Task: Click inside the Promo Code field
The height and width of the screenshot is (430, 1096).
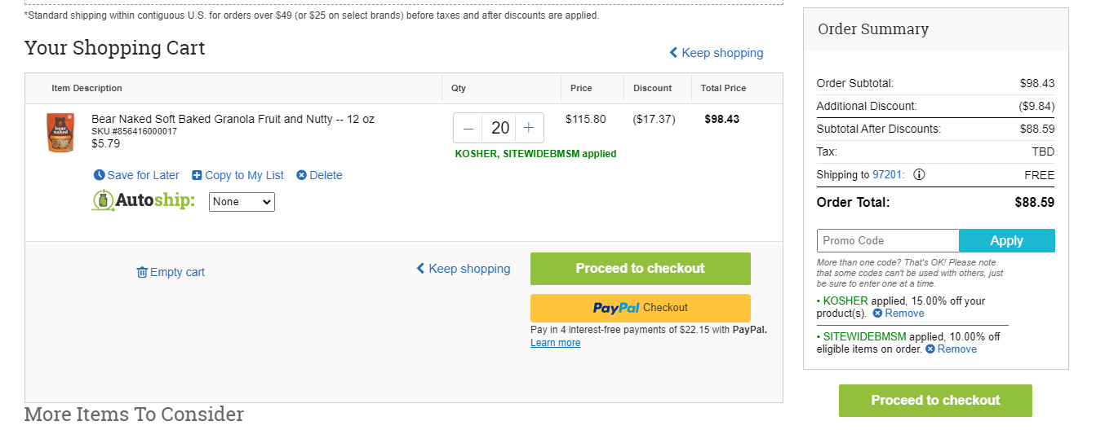Action: [x=888, y=241]
